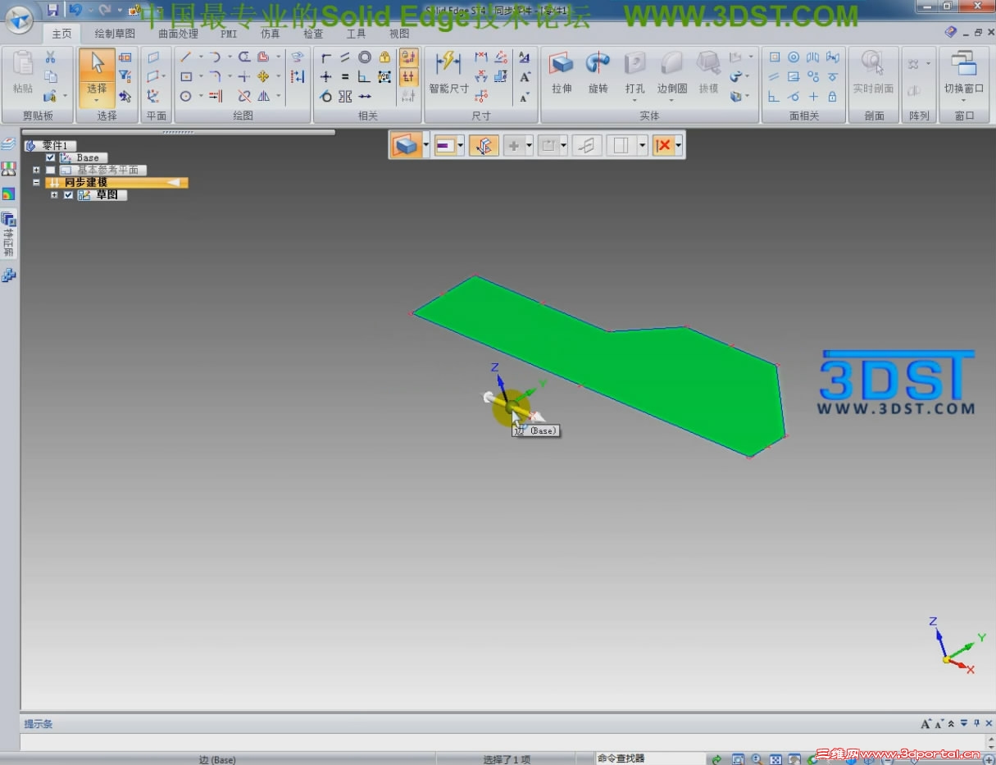Click the Move (four-arrow) tool in the Draw group
The width and height of the screenshot is (996, 765).
click(x=263, y=77)
